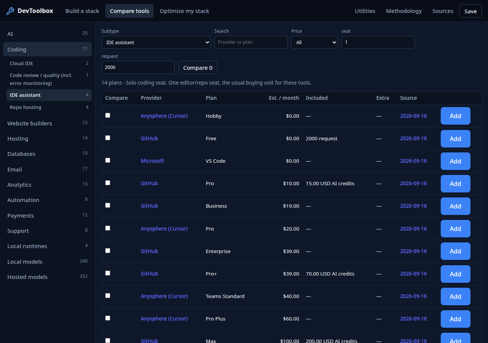The image size is (488, 343).
Task: Open the Price filter dropdown
Action: coord(315,42)
